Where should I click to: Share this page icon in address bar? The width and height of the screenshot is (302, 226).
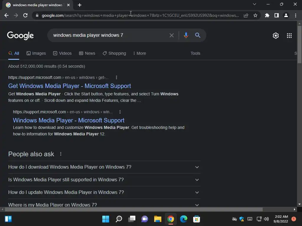point(246,15)
